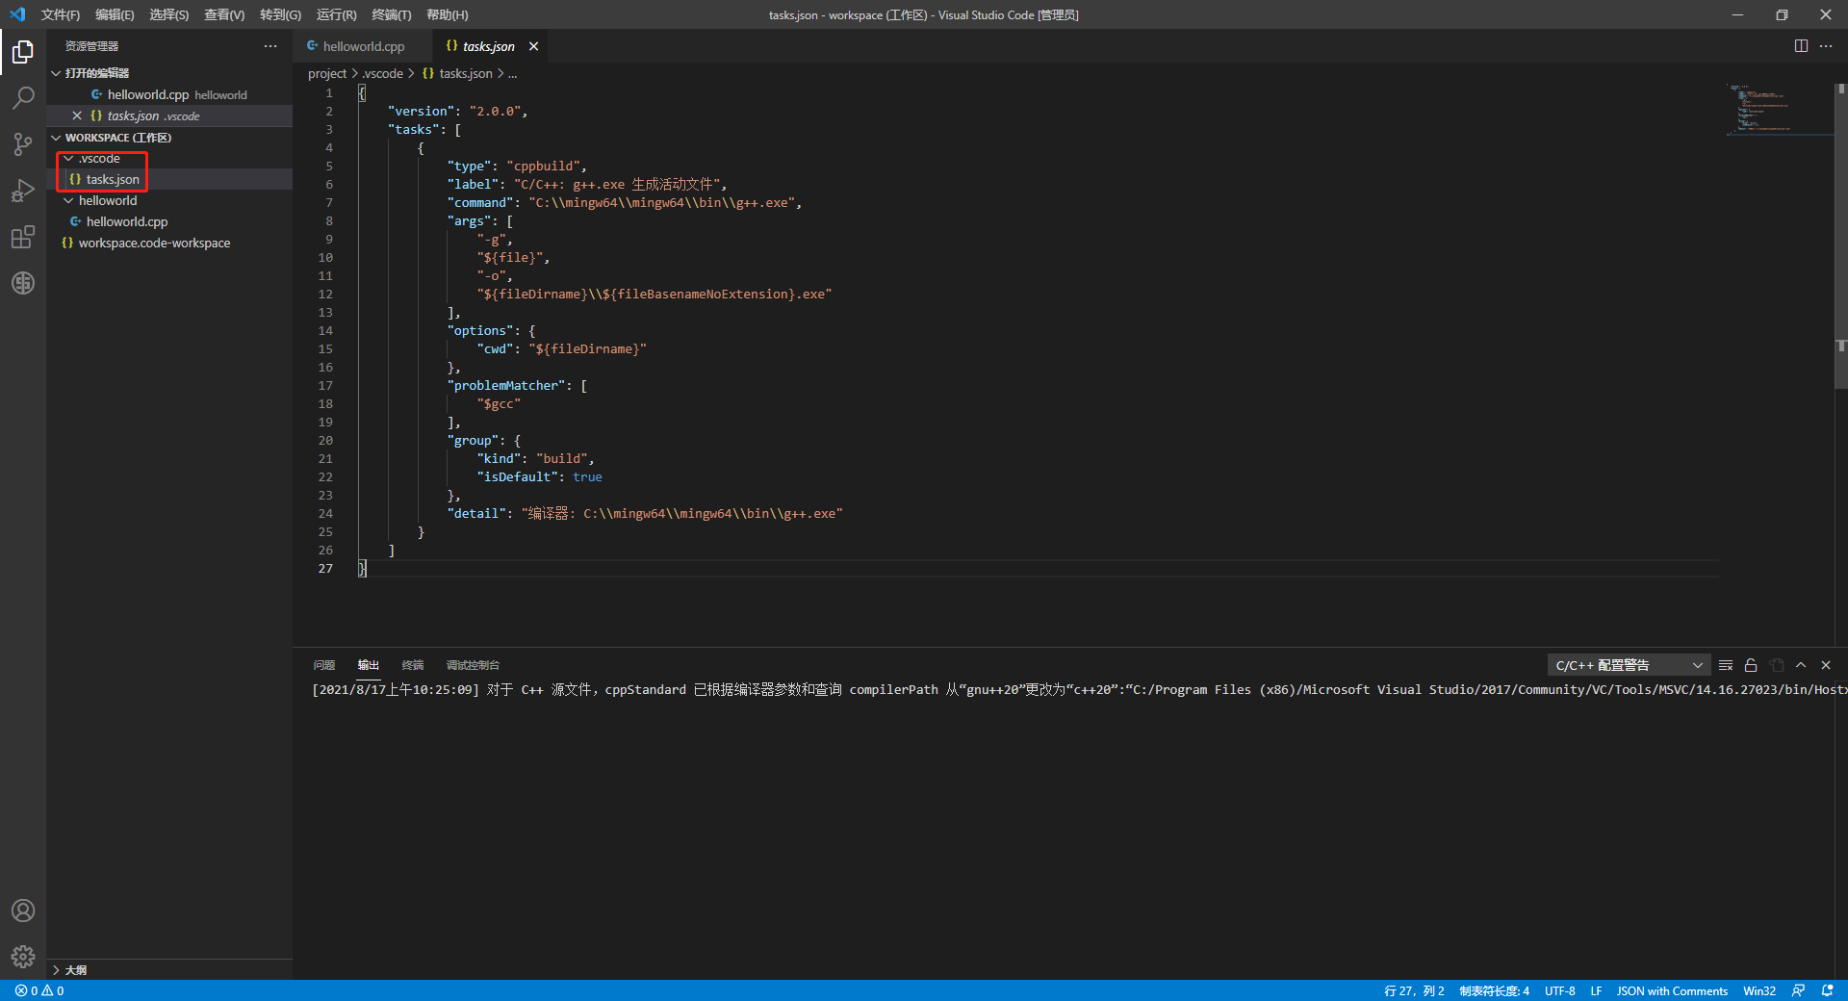Open editor more actions ellipsis
This screenshot has height=1001, width=1848.
(x=1826, y=46)
